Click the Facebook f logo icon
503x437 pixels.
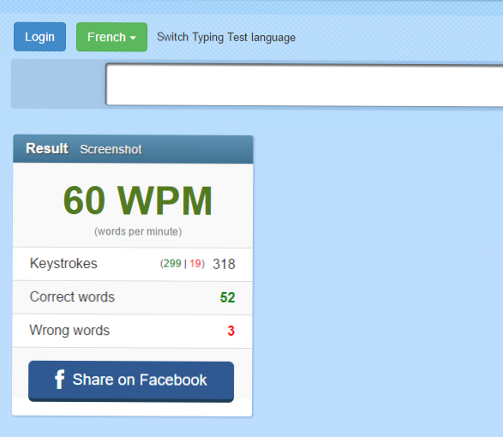tap(60, 380)
